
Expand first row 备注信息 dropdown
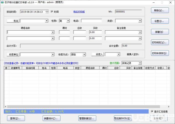point(140,32)
